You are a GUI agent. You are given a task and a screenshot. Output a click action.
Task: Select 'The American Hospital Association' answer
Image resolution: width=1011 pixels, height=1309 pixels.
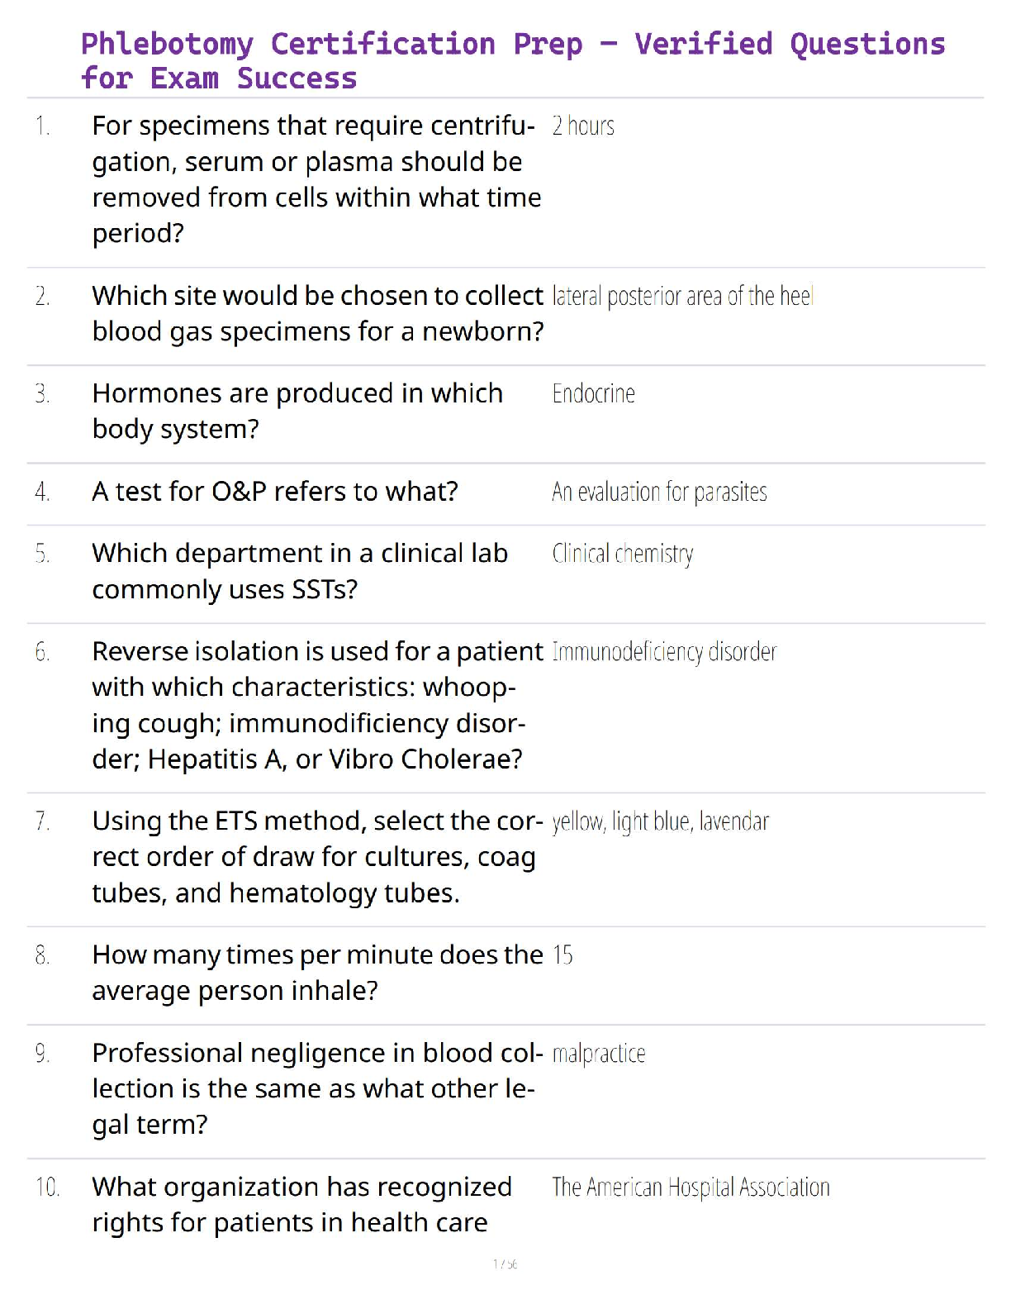691,1188
